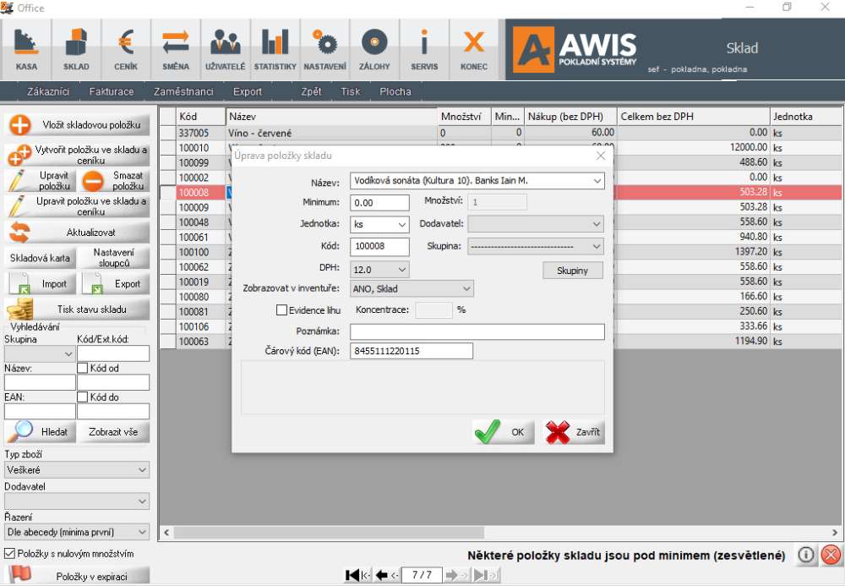Image resolution: width=845 pixels, height=586 pixels.
Task: Click the KONEC exit icon
Action: click(474, 50)
